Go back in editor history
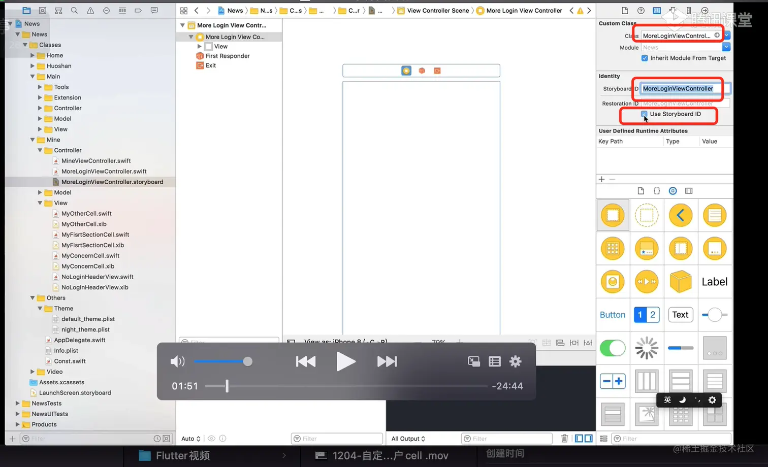The height and width of the screenshot is (467, 768). [197, 10]
